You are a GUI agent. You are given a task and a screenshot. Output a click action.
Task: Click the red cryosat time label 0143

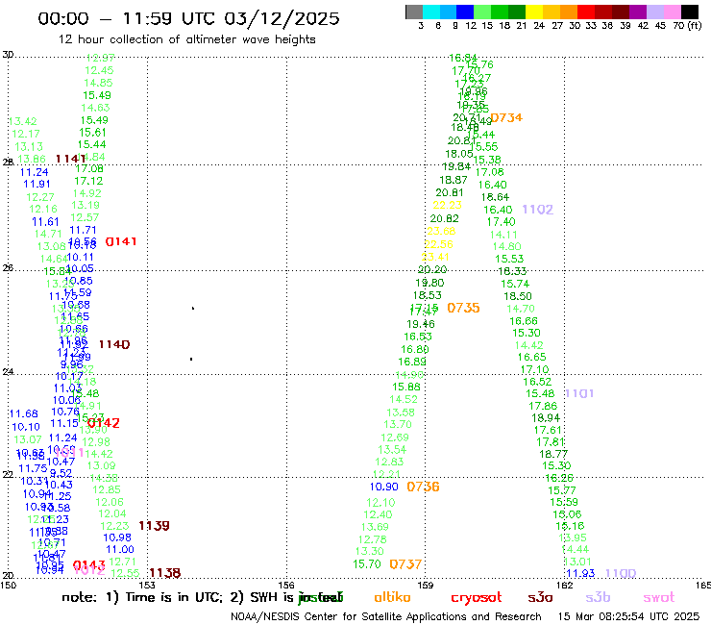click(88, 565)
